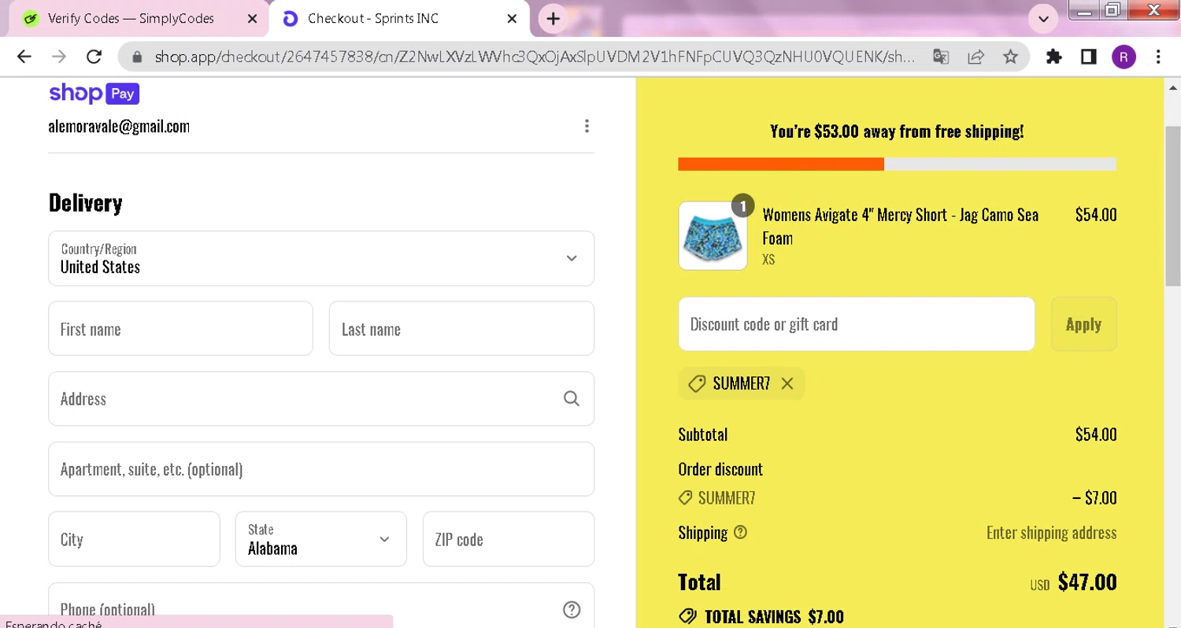The image size is (1181, 628).
Task: Click the Apartment, suite field
Action: pyautogui.click(x=321, y=469)
